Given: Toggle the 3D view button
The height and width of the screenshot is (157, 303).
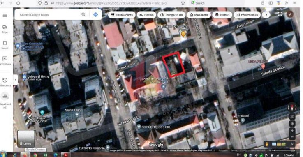Looking at the screenshot, I should [x=292, y=117].
